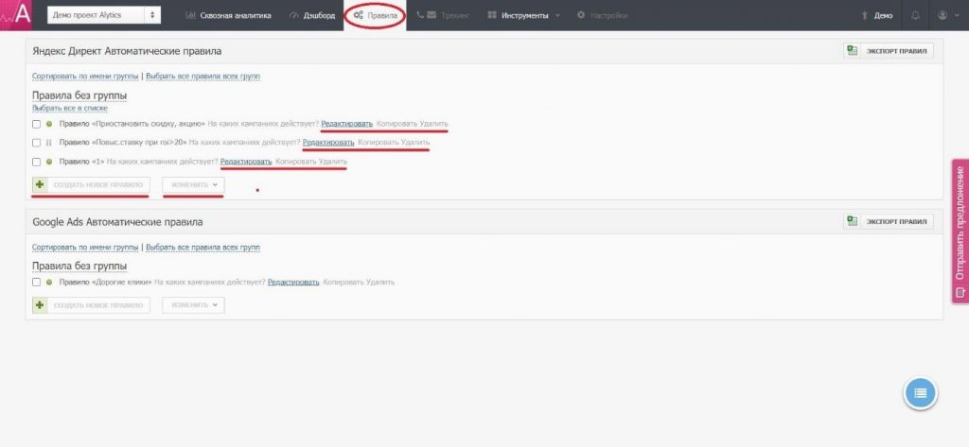Show campaigns for rule «Приостановить скидку, акцию»

pos(263,124)
